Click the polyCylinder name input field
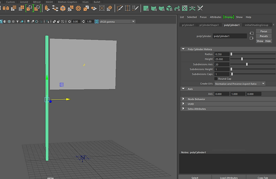276x179 pixels. (230, 36)
